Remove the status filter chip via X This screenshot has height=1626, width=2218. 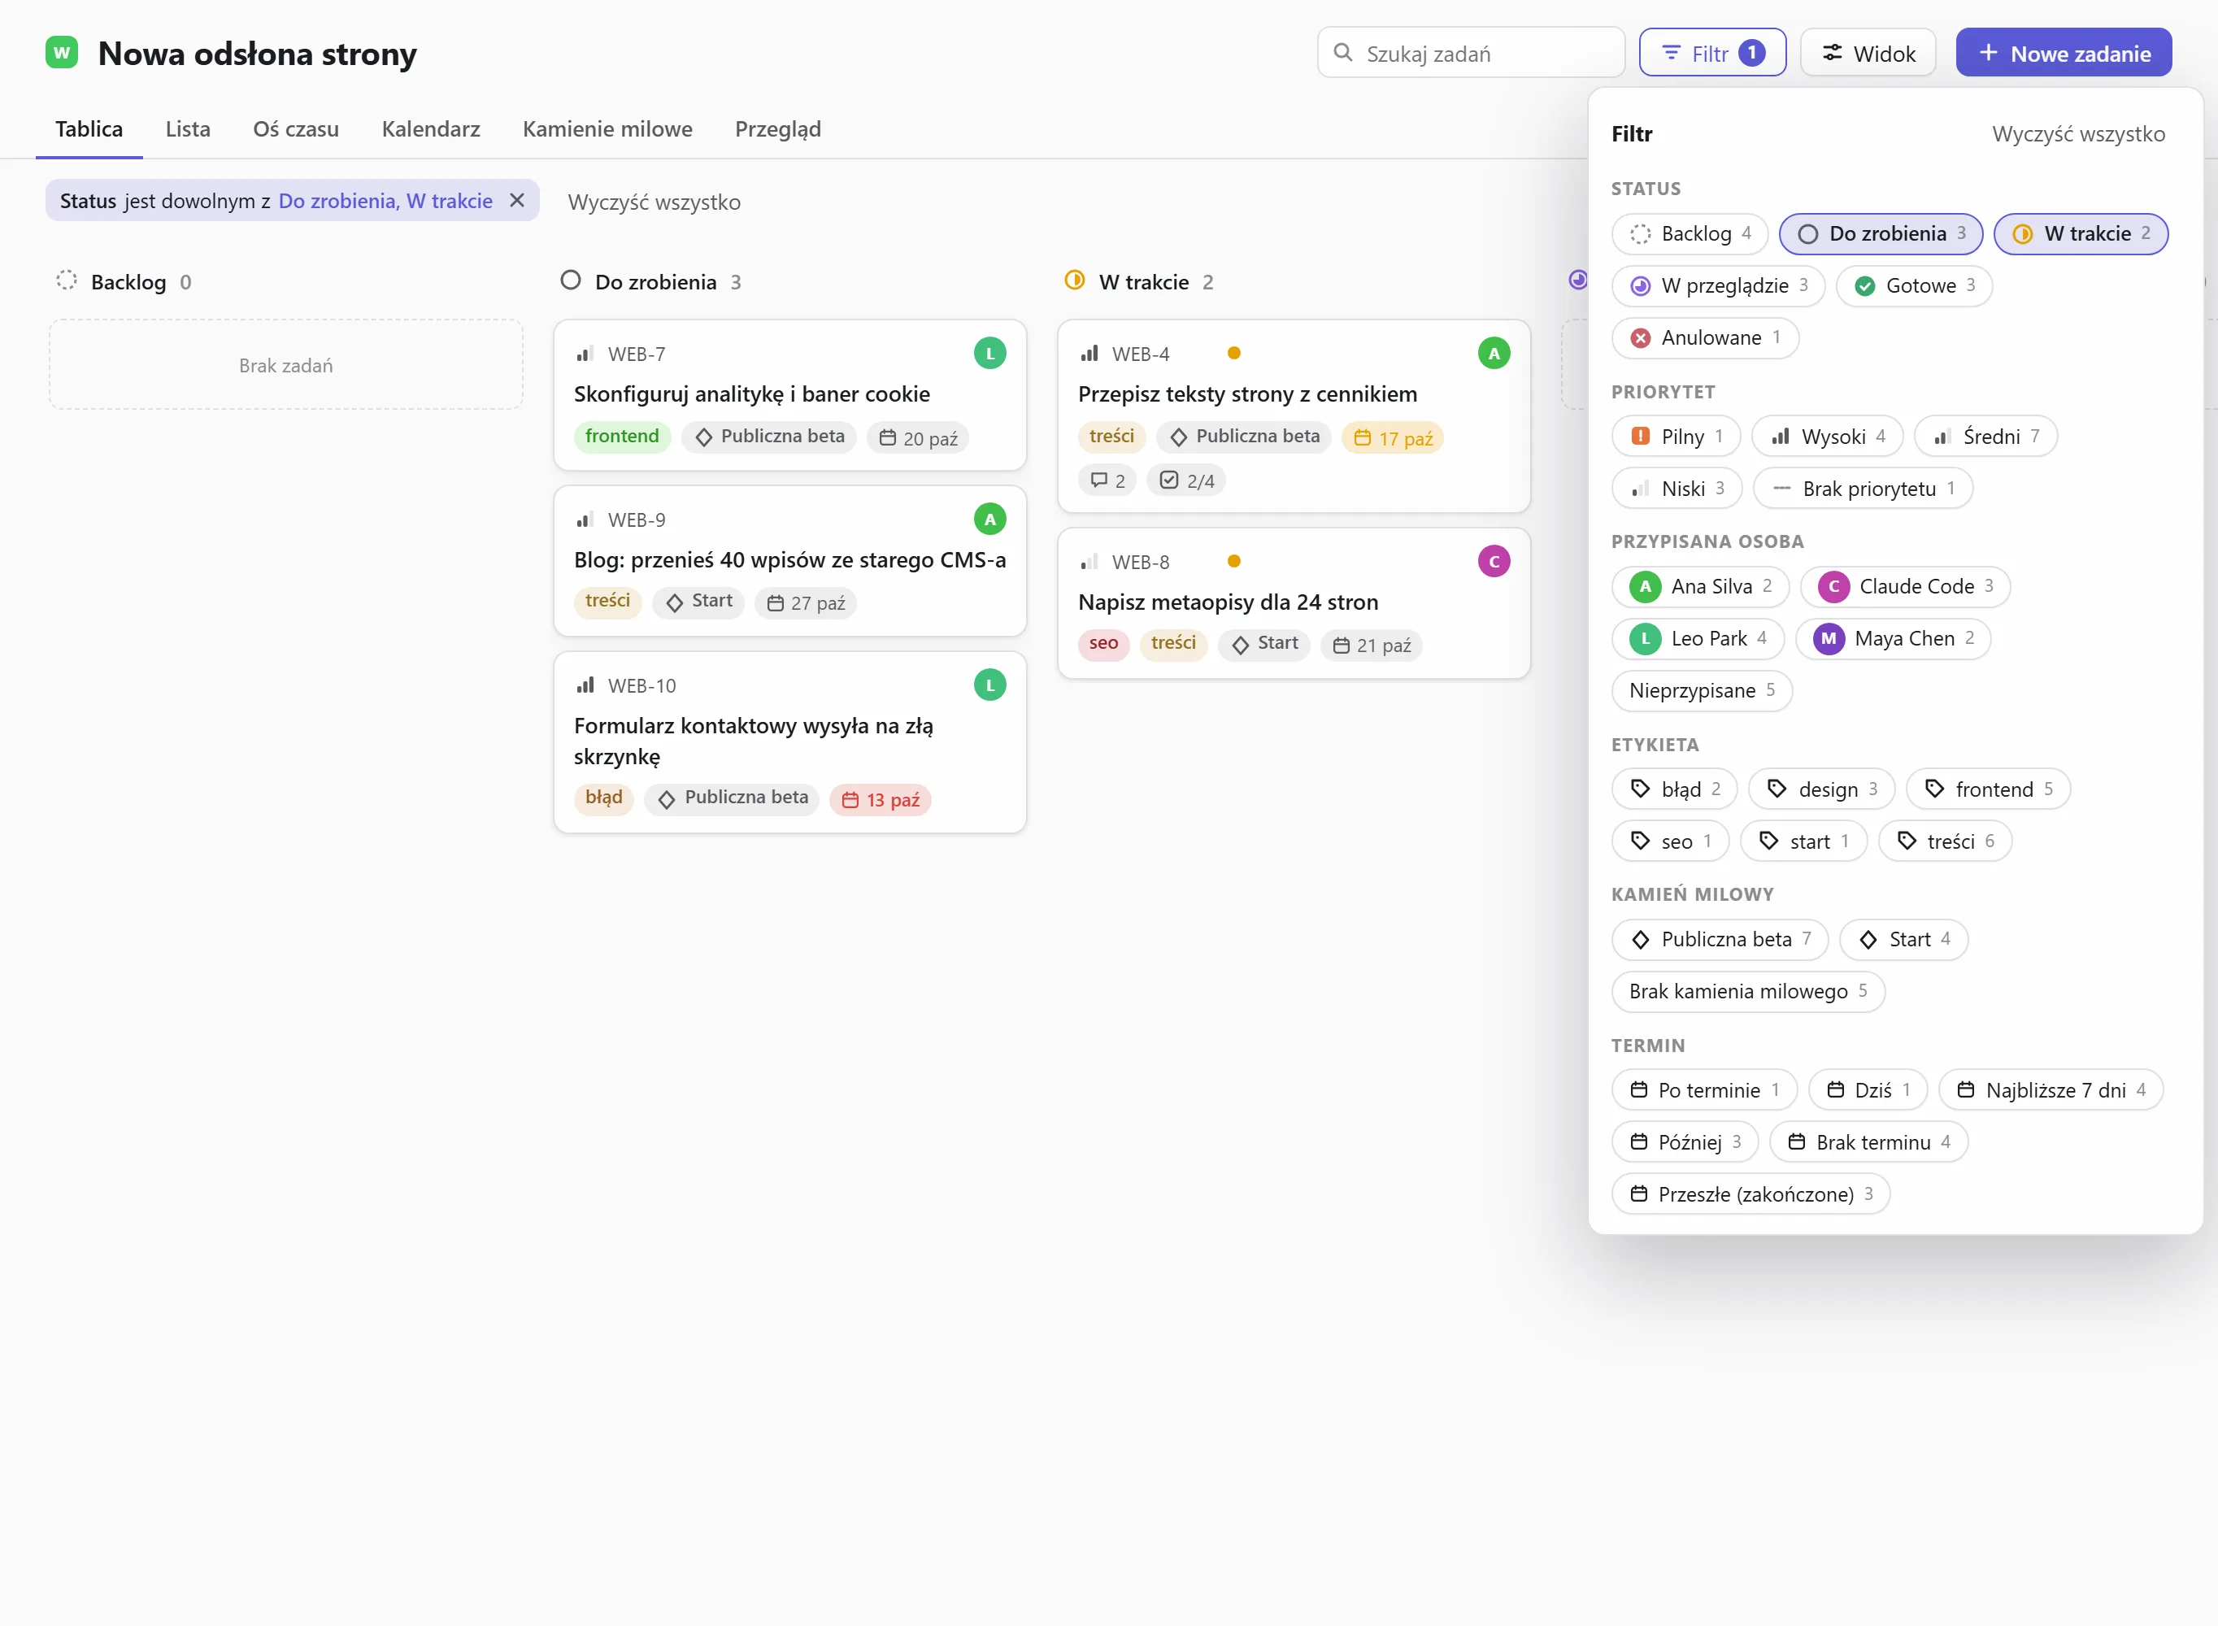click(x=516, y=201)
